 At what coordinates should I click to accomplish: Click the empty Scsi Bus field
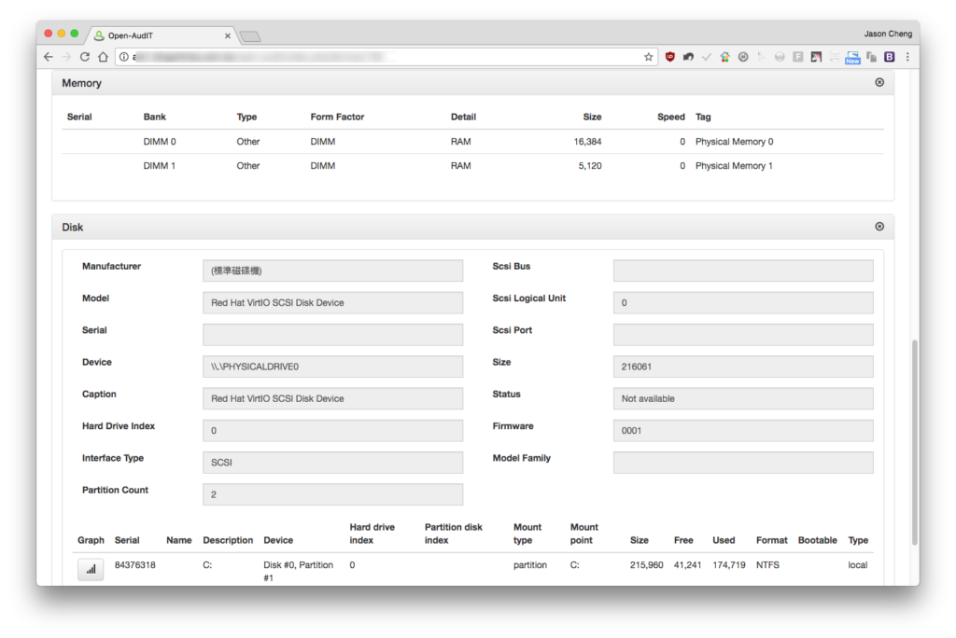click(x=743, y=270)
